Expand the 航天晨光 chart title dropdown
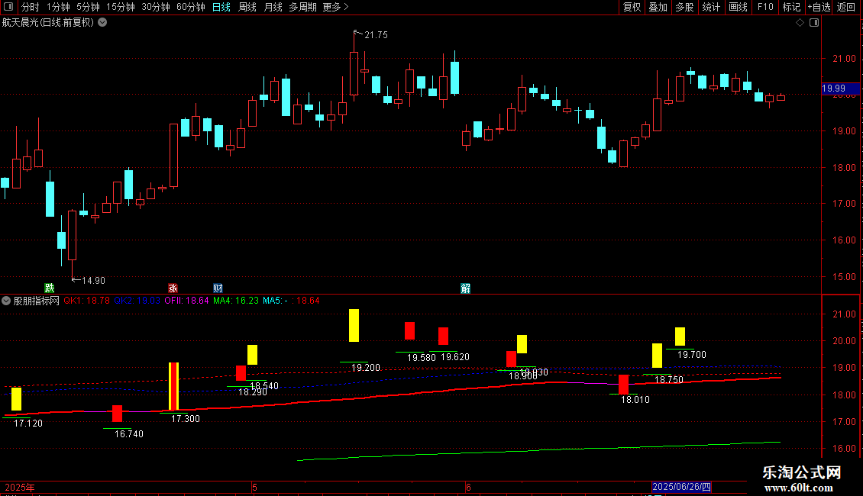Viewport: 863px width, 496px height. (x=102, y=23)
